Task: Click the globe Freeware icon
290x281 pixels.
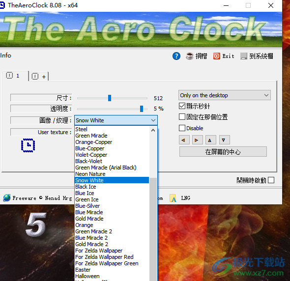Action: (7, 198)
